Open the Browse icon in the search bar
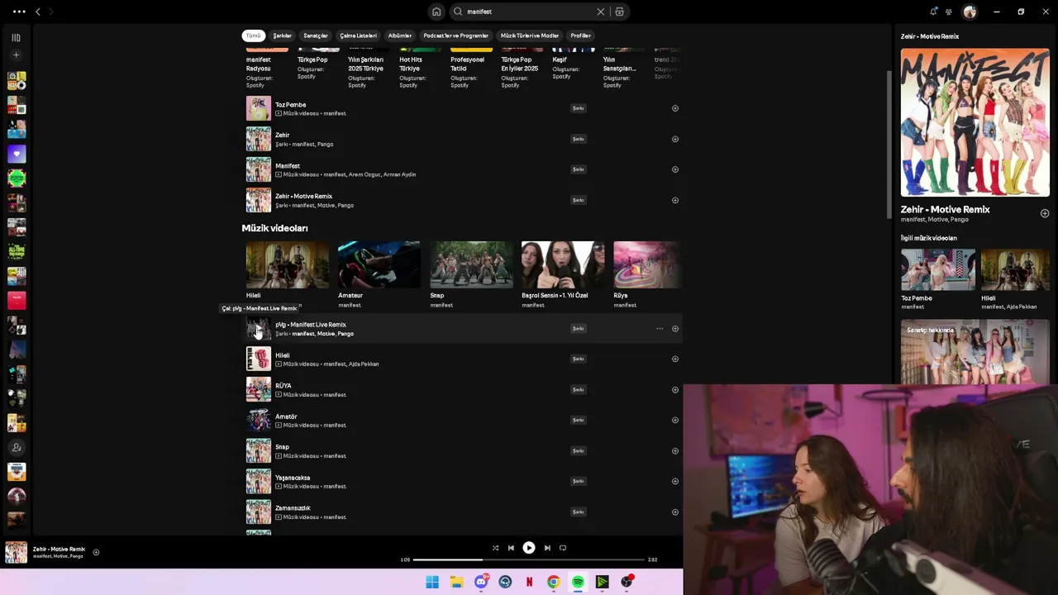The height and width of the screenshot is (595, 1058). click(x=619, y=12)
